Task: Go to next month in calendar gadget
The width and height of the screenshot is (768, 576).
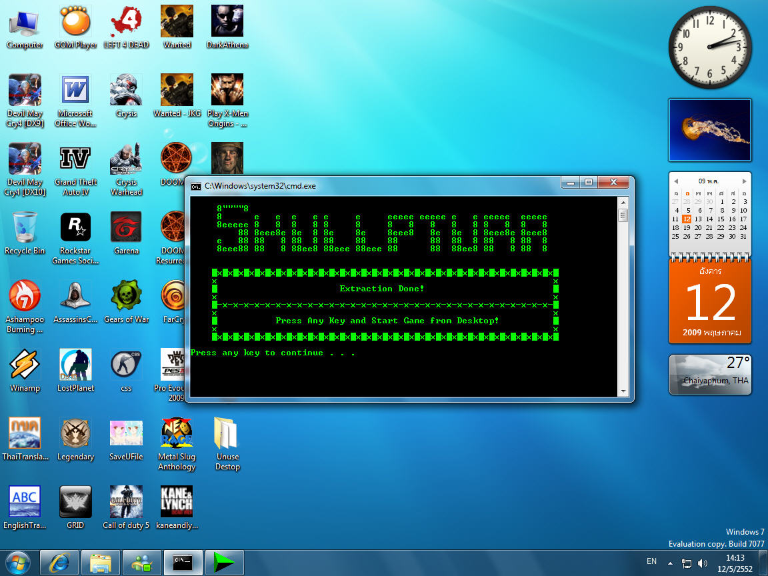Action: 744,181
